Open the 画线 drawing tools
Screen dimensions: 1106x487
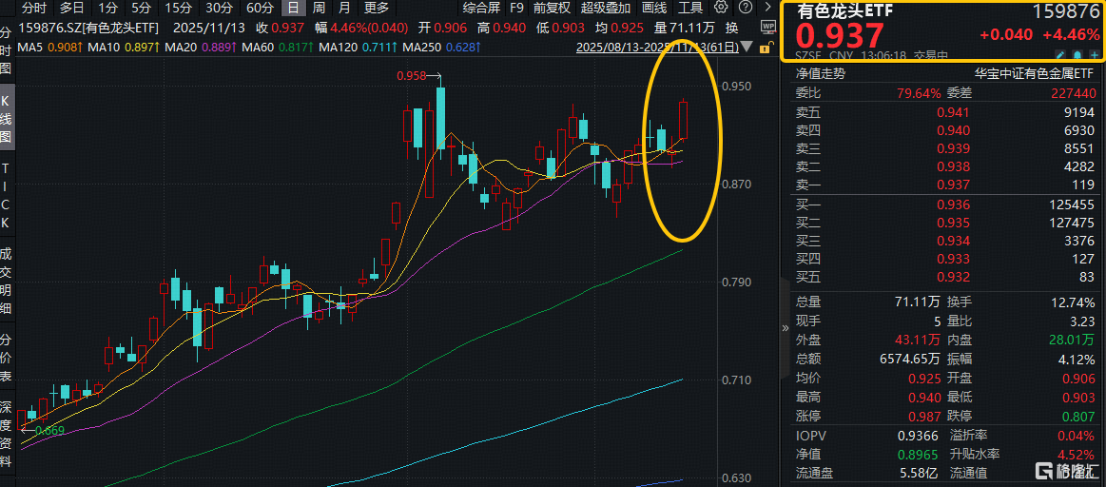654,8
